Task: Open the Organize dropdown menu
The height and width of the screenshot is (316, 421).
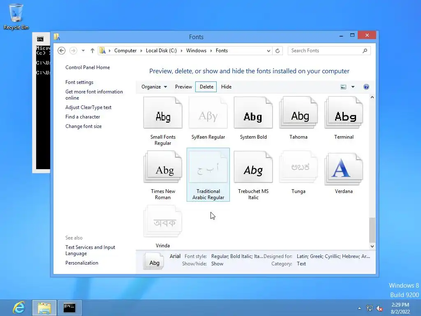Action: (154, 87)
